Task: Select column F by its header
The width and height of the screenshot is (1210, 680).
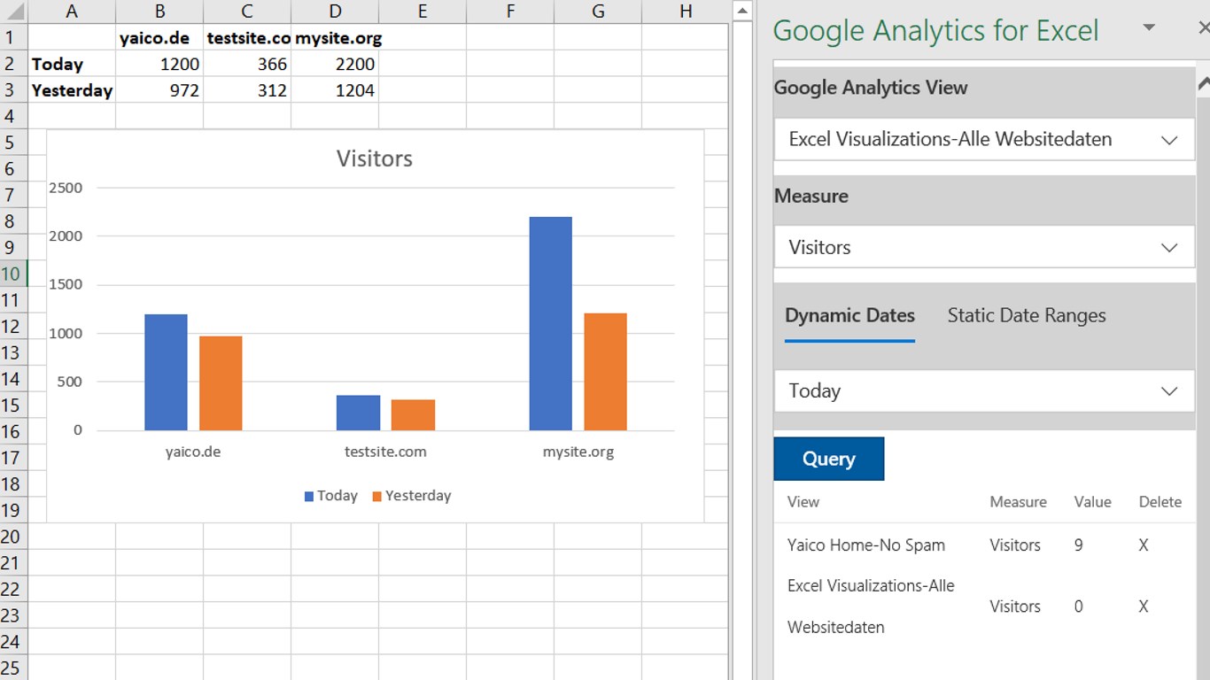Action: click(x=510, y=12)
